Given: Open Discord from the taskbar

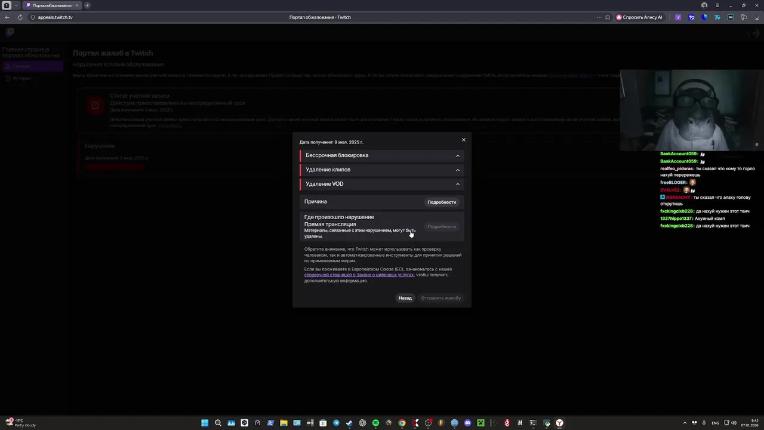Looking at the screenshot, I should (x=467, y=423).
